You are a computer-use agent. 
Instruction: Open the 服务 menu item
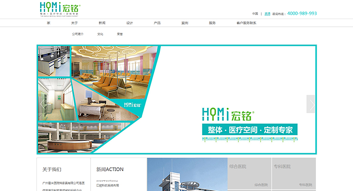coord(212,23)
